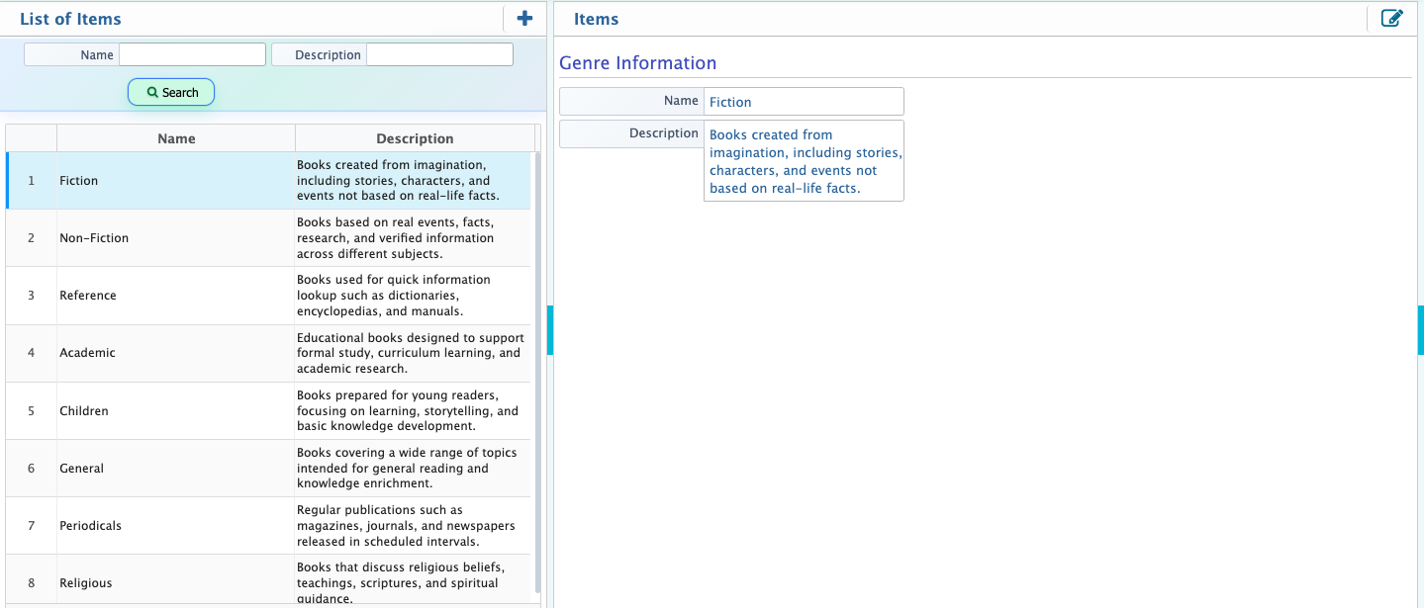
Task: Click the Description text in Genre Information
Action: 803,161
